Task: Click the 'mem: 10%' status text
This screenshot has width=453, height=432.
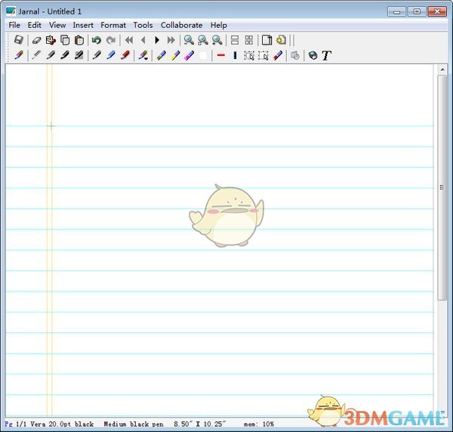Action: 258,424
